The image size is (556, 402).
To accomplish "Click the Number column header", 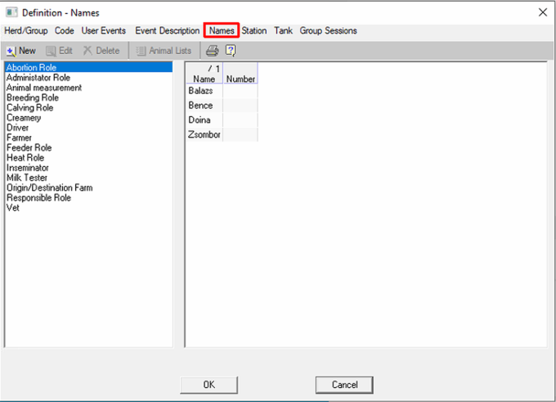I will click(240, 74).
